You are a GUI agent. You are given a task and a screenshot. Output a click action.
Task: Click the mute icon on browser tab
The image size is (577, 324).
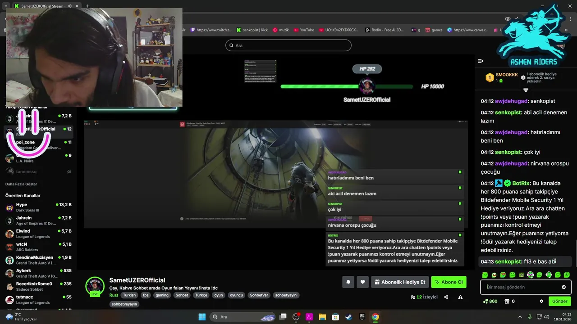coord(70,6)
